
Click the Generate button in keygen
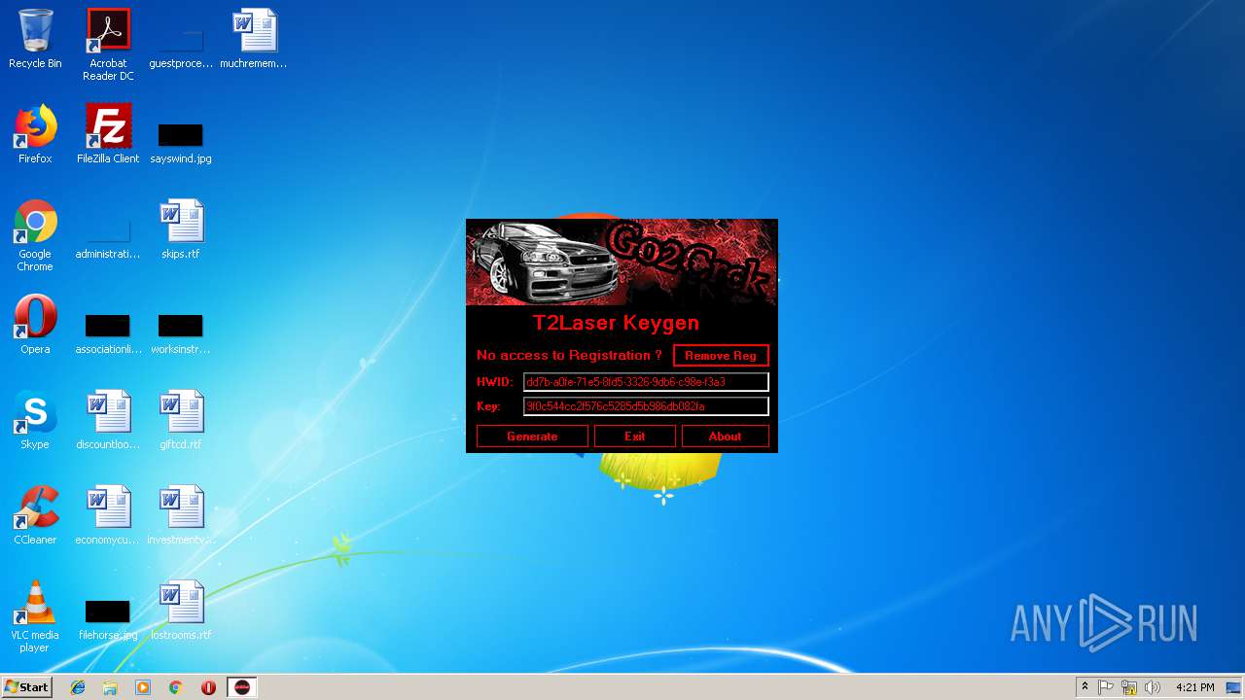pyautogui.click(x=532, y=437)
